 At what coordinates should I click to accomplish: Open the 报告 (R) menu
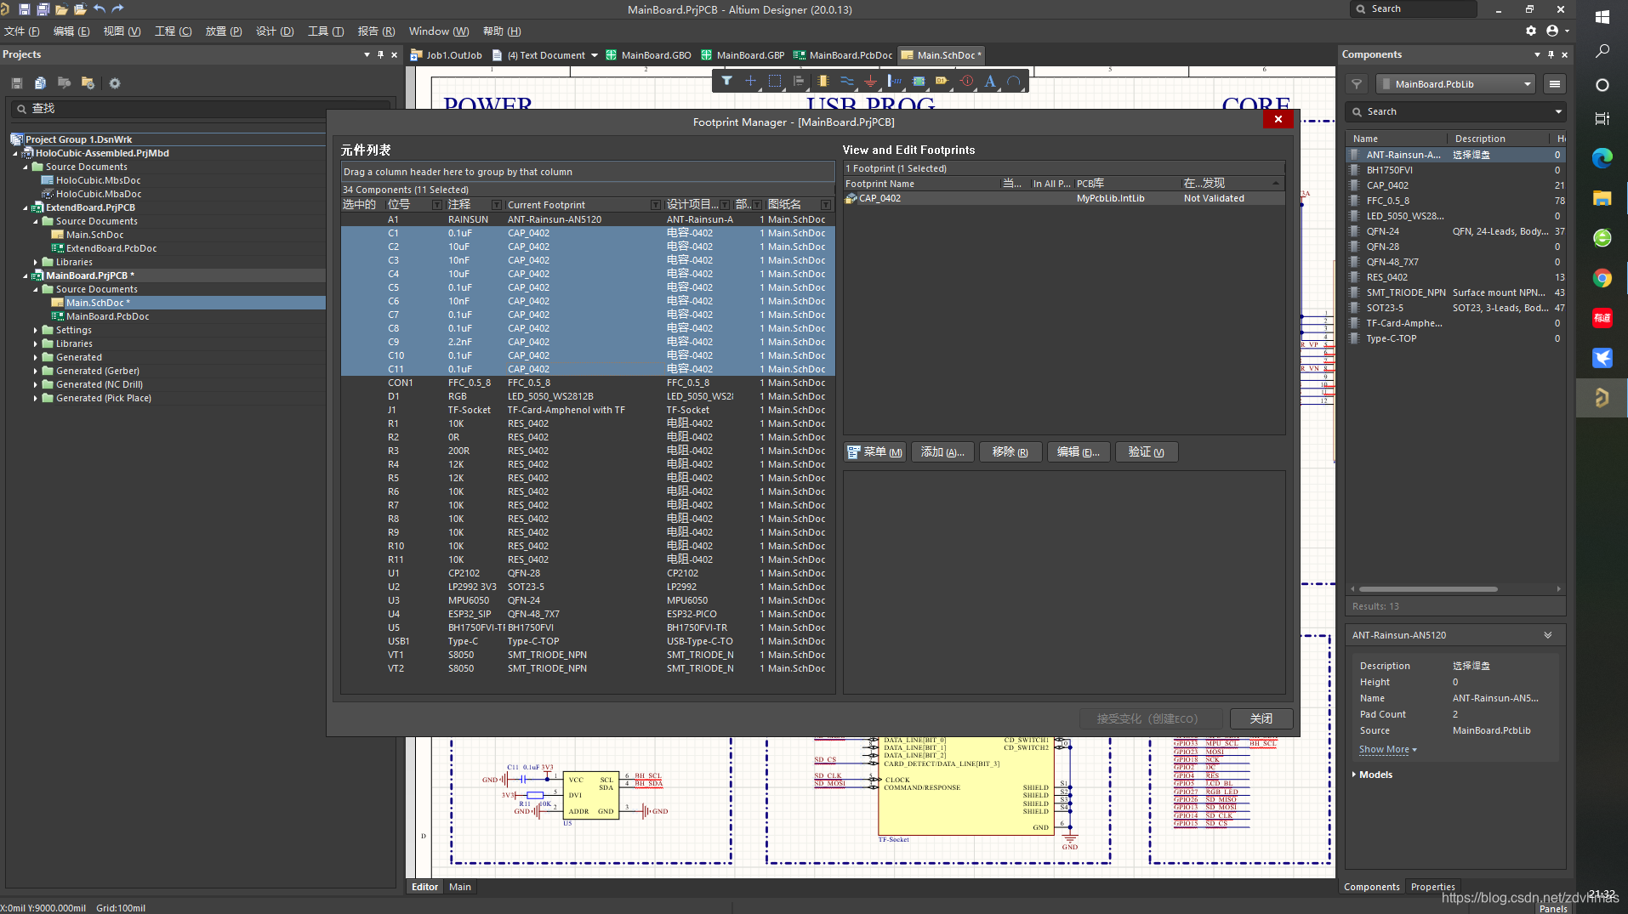click(x=376, y=31)
